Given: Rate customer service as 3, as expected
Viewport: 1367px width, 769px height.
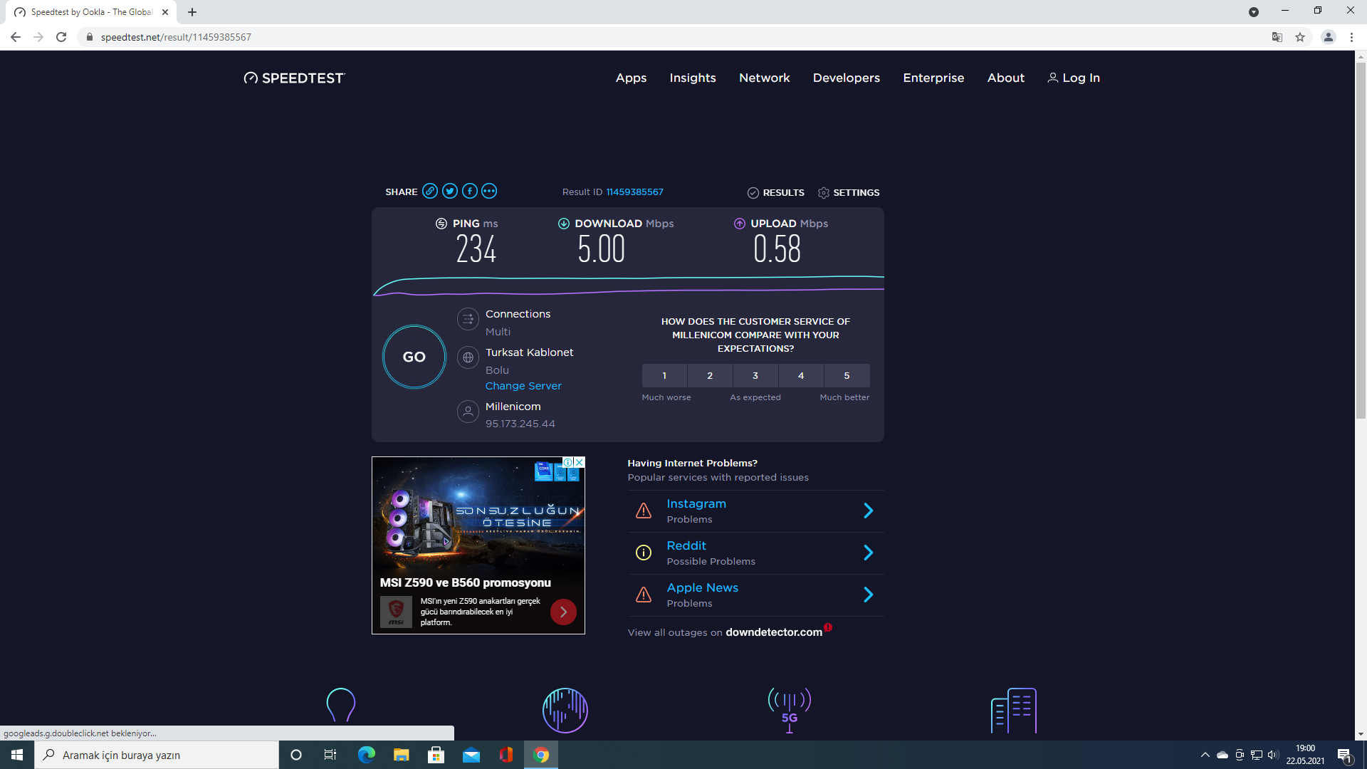Looking at the screenshot, I should [x=755, y=376].
